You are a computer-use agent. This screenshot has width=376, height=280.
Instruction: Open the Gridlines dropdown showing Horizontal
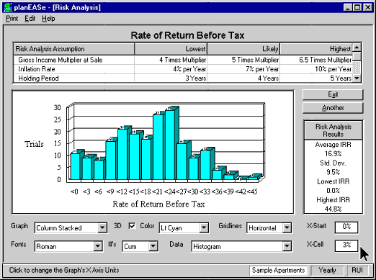(x=287, y=227)
